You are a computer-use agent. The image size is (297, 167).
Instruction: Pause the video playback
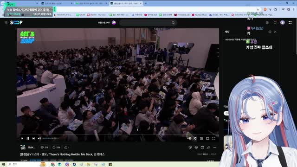coord(28,138)
